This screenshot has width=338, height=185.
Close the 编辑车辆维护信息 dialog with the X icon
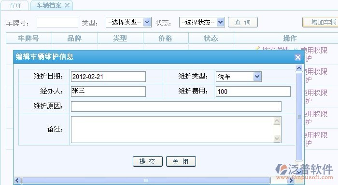pyautogui.click(x=298, y=57)
